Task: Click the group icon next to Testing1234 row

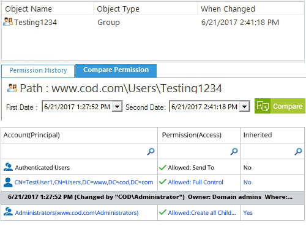Action: (x=8, y=21)
